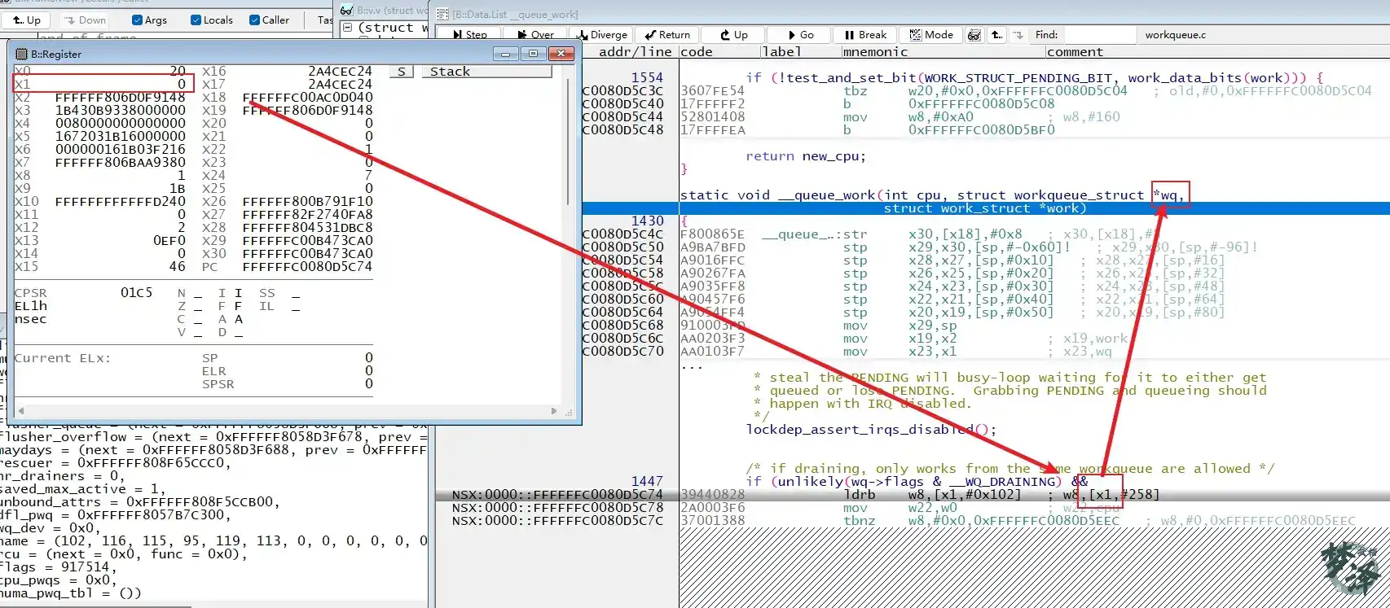Click the Step button in Data.List toolbar

[x=468, y=35]
